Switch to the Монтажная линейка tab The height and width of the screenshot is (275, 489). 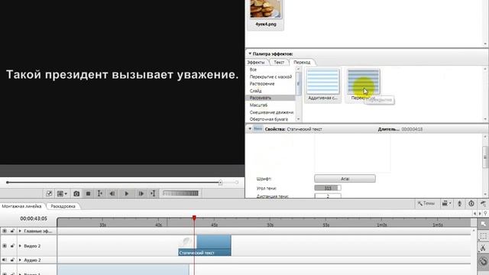[x=22, y=206]
